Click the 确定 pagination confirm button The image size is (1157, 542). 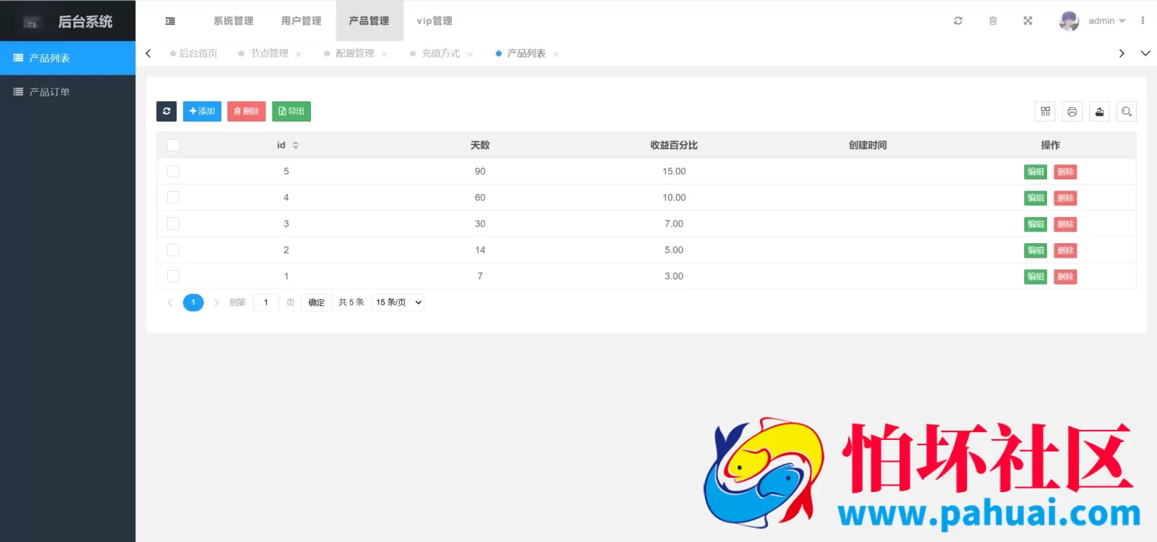(x=317, y=302)
